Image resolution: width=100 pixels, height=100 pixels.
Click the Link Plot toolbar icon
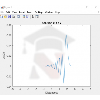point(19,16)
